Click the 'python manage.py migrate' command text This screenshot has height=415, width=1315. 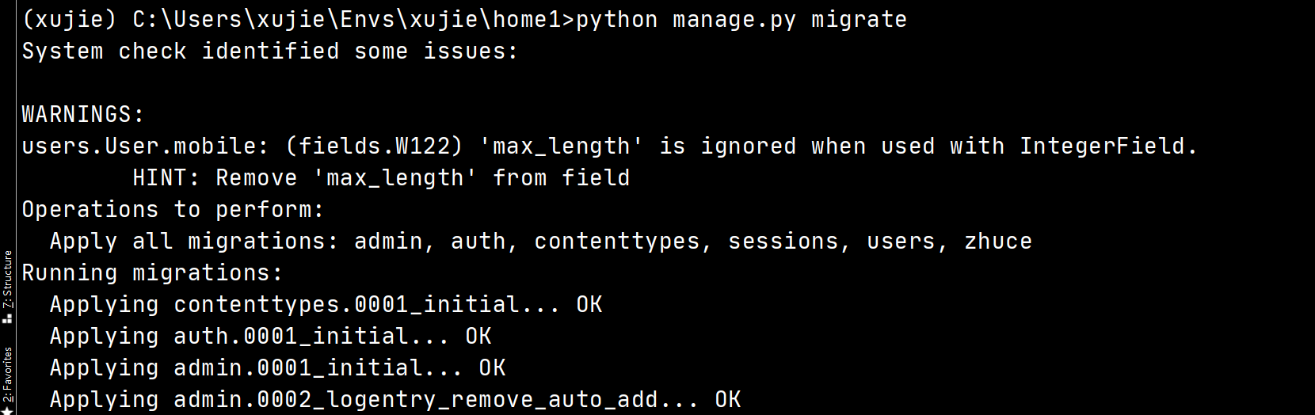(x=741, y=20)
